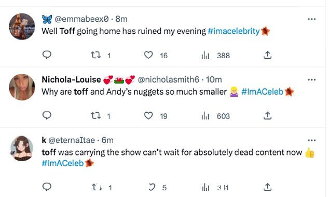
Task: Click Nichola-Louise's profile avatar
Action: 22,87
